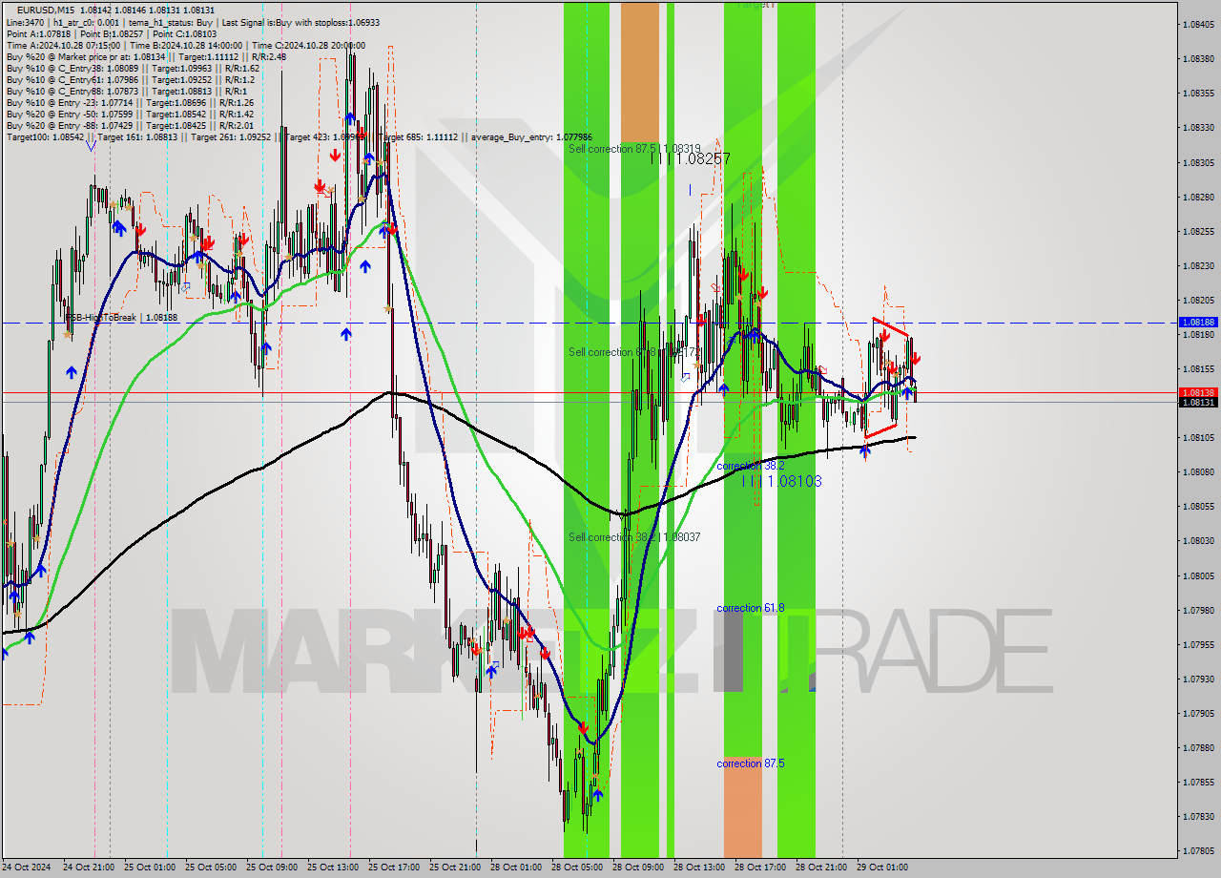Click the '25 Oct 17:00' time label
The width and height of the screenshot is (1221, 878).
pos(395,868)
